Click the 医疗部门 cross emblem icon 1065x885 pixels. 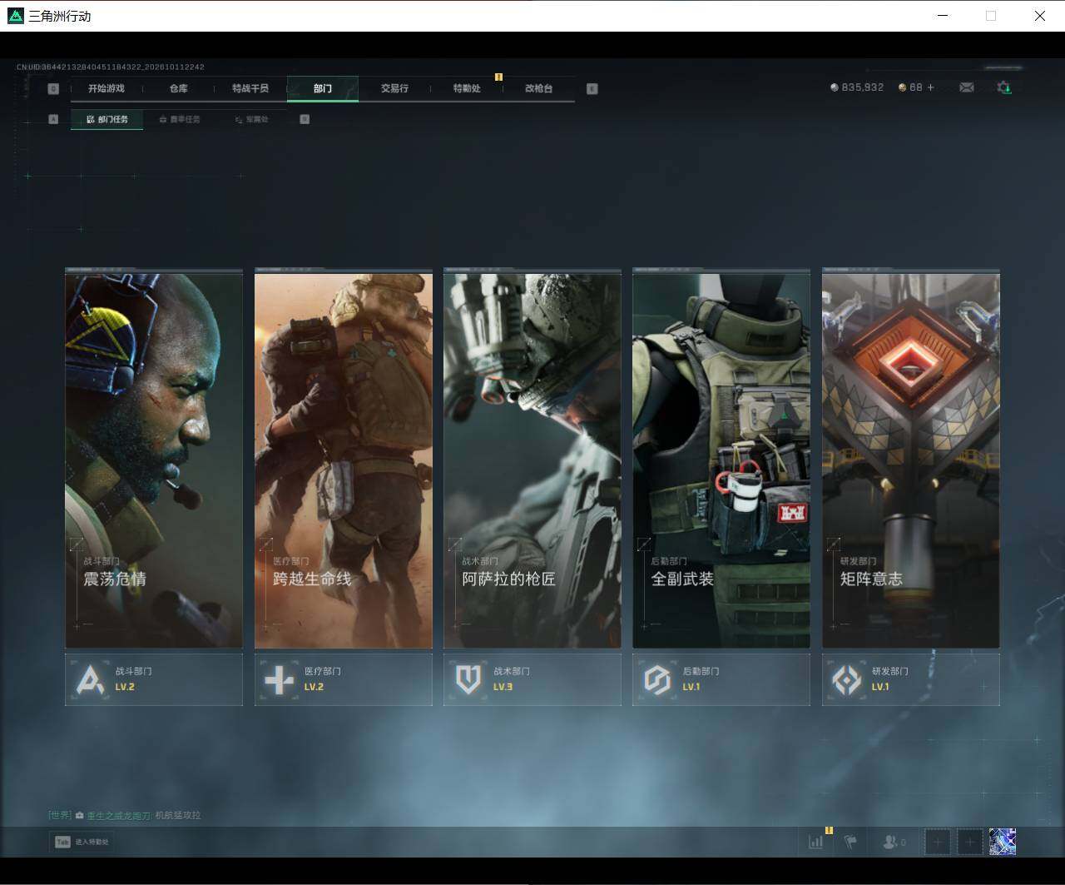point(279,680)
